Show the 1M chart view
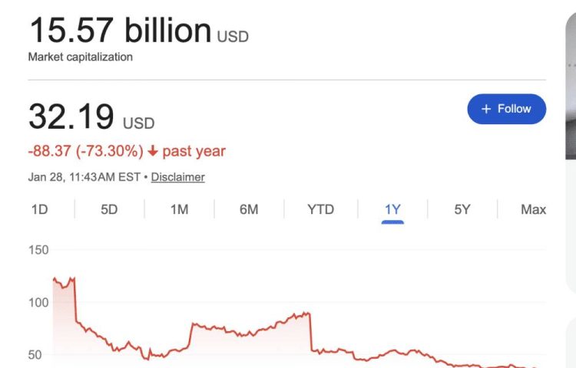The width and height of the screenshot is (576, 368). click(x=179, y=209)
